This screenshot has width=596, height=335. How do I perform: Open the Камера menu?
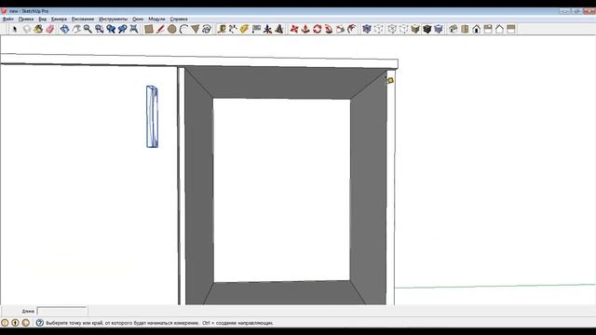coord(59,19)
